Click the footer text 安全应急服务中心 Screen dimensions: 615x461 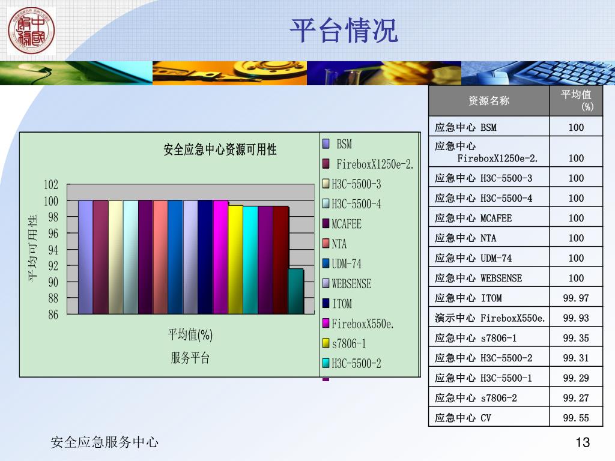click(105, 442)
